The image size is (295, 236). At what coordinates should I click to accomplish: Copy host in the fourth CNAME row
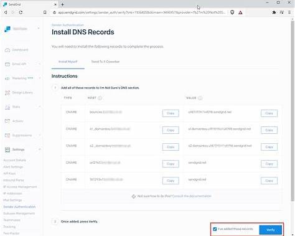[x=171, y=164]
